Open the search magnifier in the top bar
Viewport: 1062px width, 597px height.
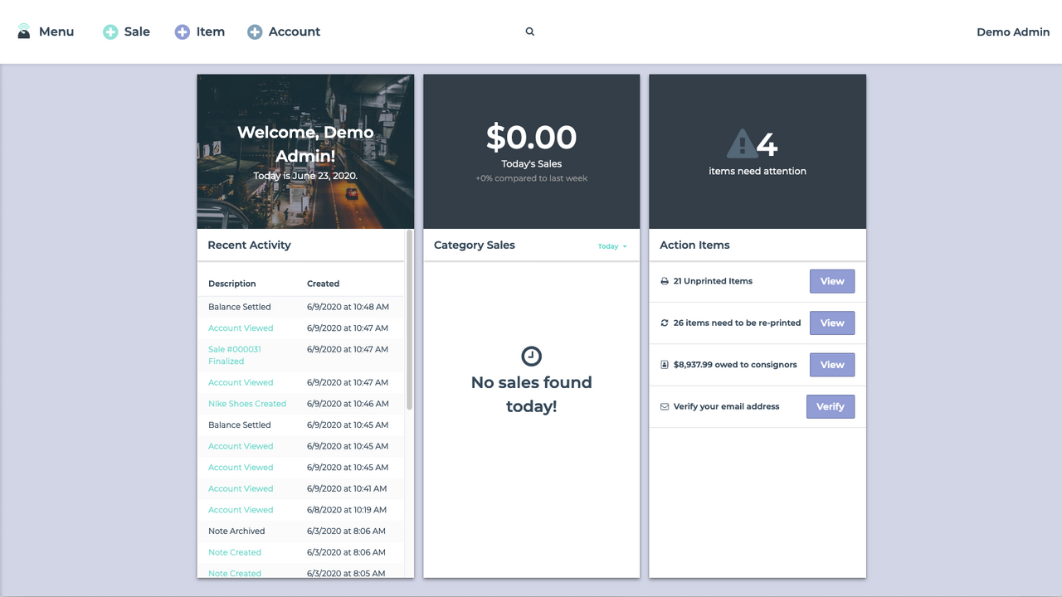tap(529, 31)
